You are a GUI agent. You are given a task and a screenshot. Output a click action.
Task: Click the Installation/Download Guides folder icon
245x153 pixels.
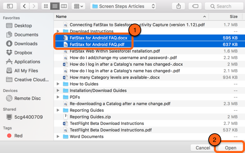66,90
